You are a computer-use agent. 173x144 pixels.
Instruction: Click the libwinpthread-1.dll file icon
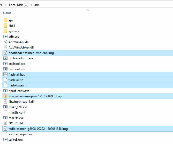click(x=5, y=101)
